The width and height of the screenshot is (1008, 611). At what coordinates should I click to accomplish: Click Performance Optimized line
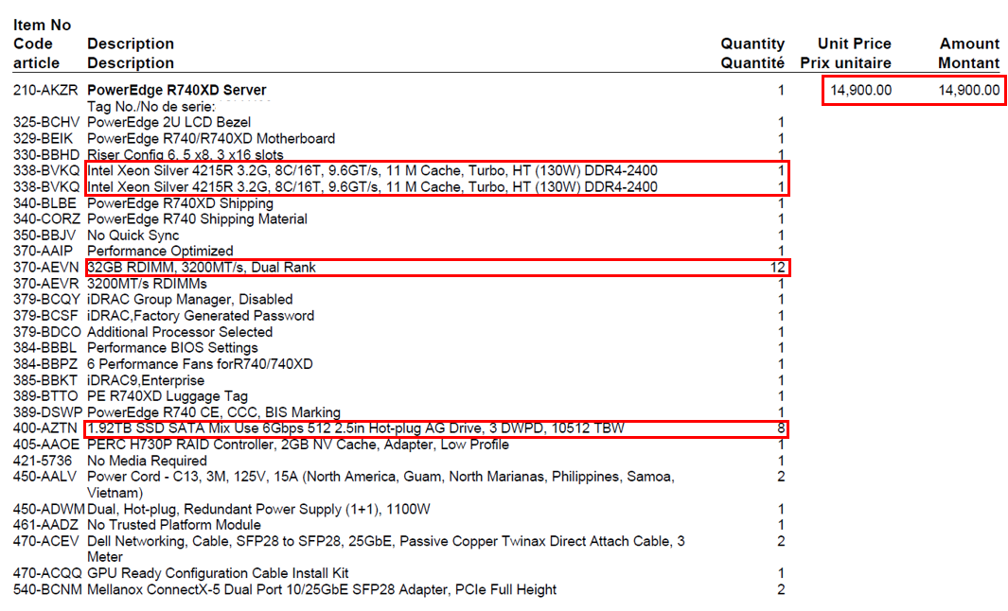[160, 252]
